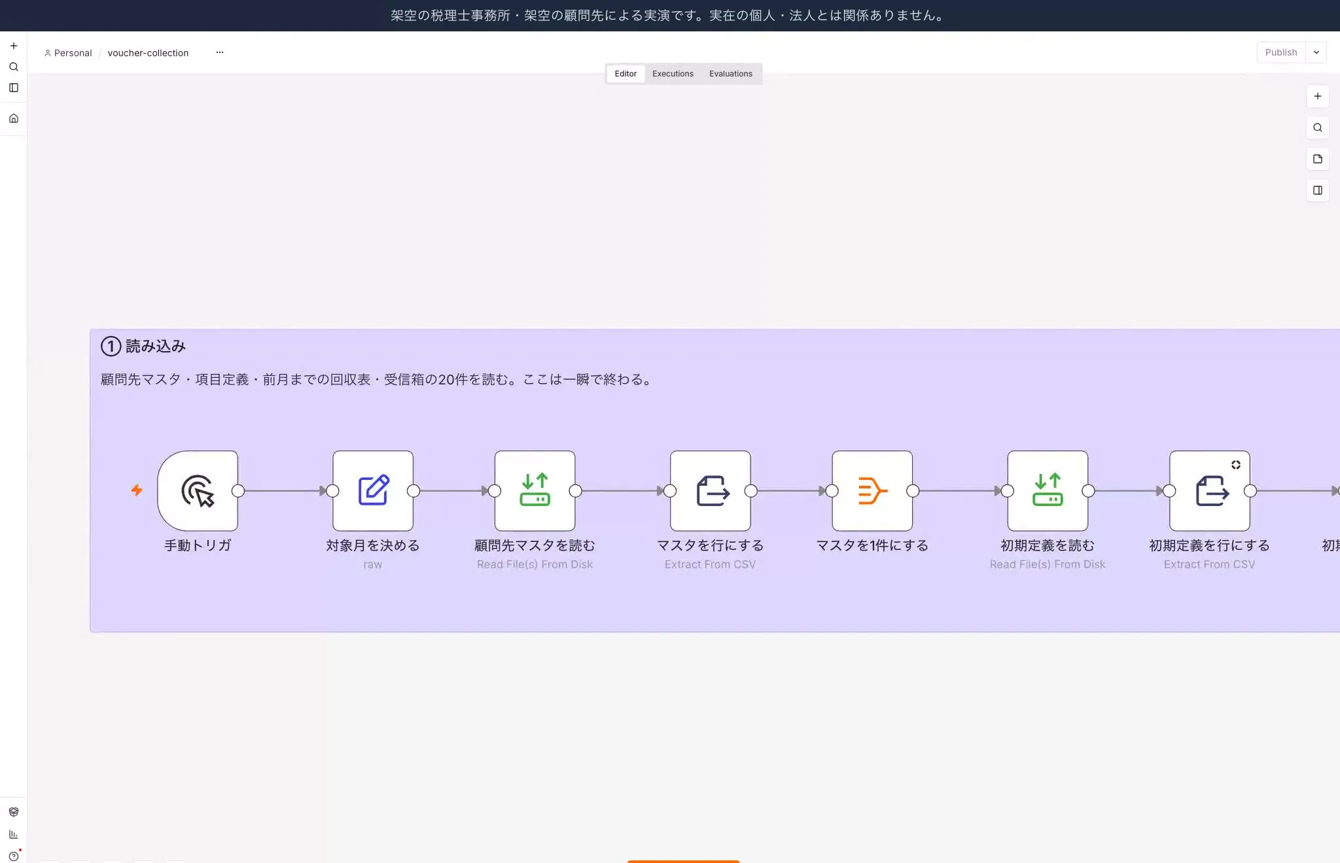Toggle the side panel from canvas toolbar

click(1318, 190)
